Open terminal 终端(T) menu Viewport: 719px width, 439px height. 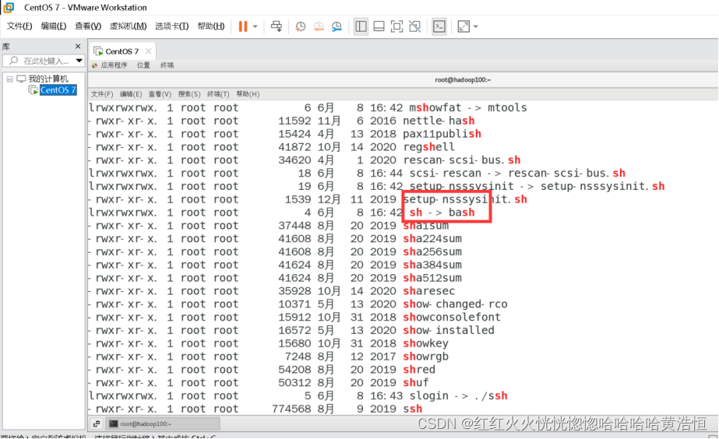(218, 94)
